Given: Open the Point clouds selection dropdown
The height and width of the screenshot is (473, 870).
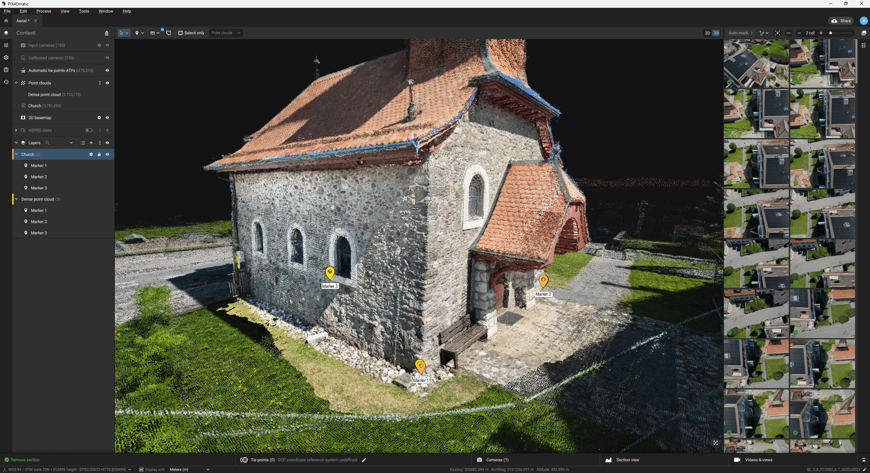Looking at the screenshot, I should click(x=226, y=33).
